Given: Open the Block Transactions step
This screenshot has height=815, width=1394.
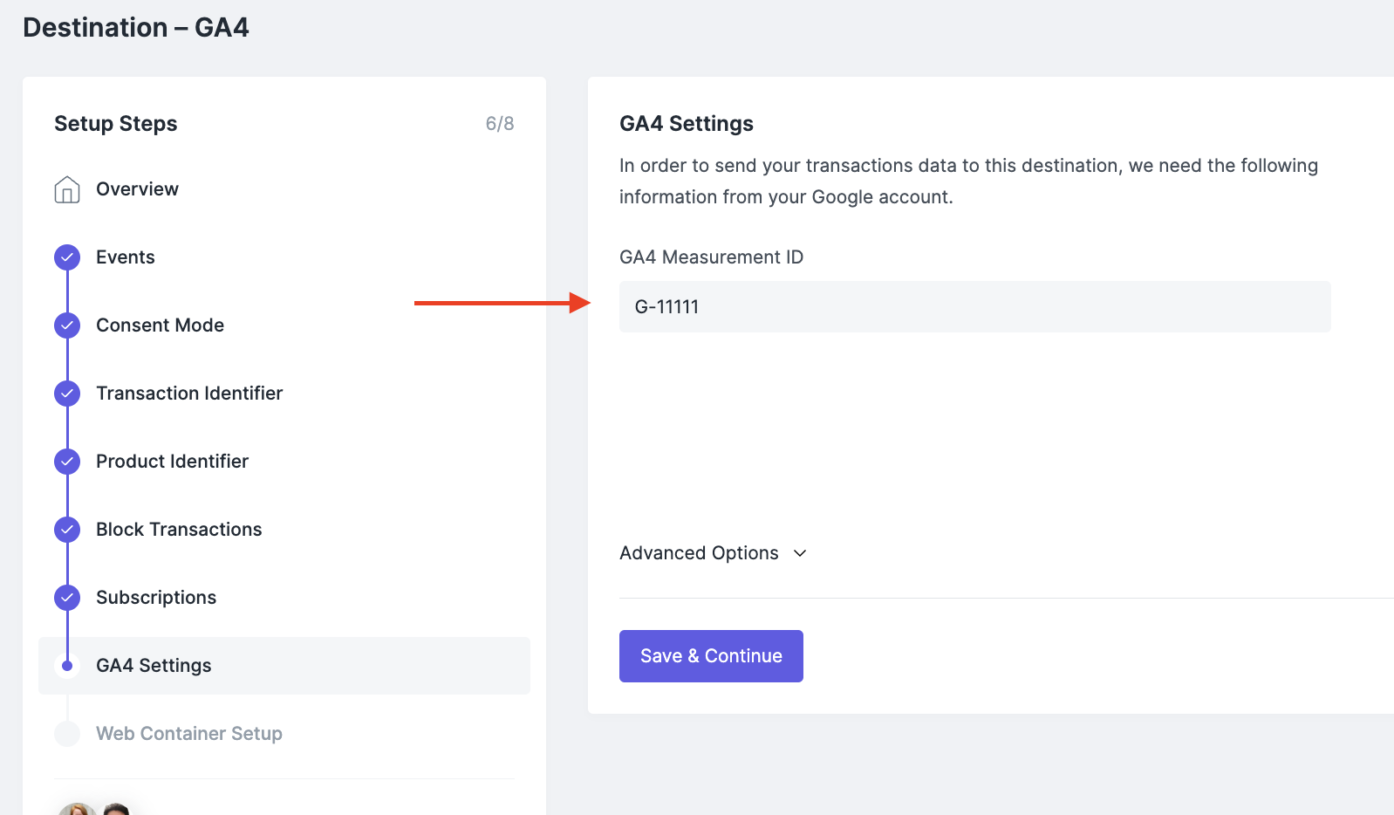Looking at the screenshot, I should 179,530.
